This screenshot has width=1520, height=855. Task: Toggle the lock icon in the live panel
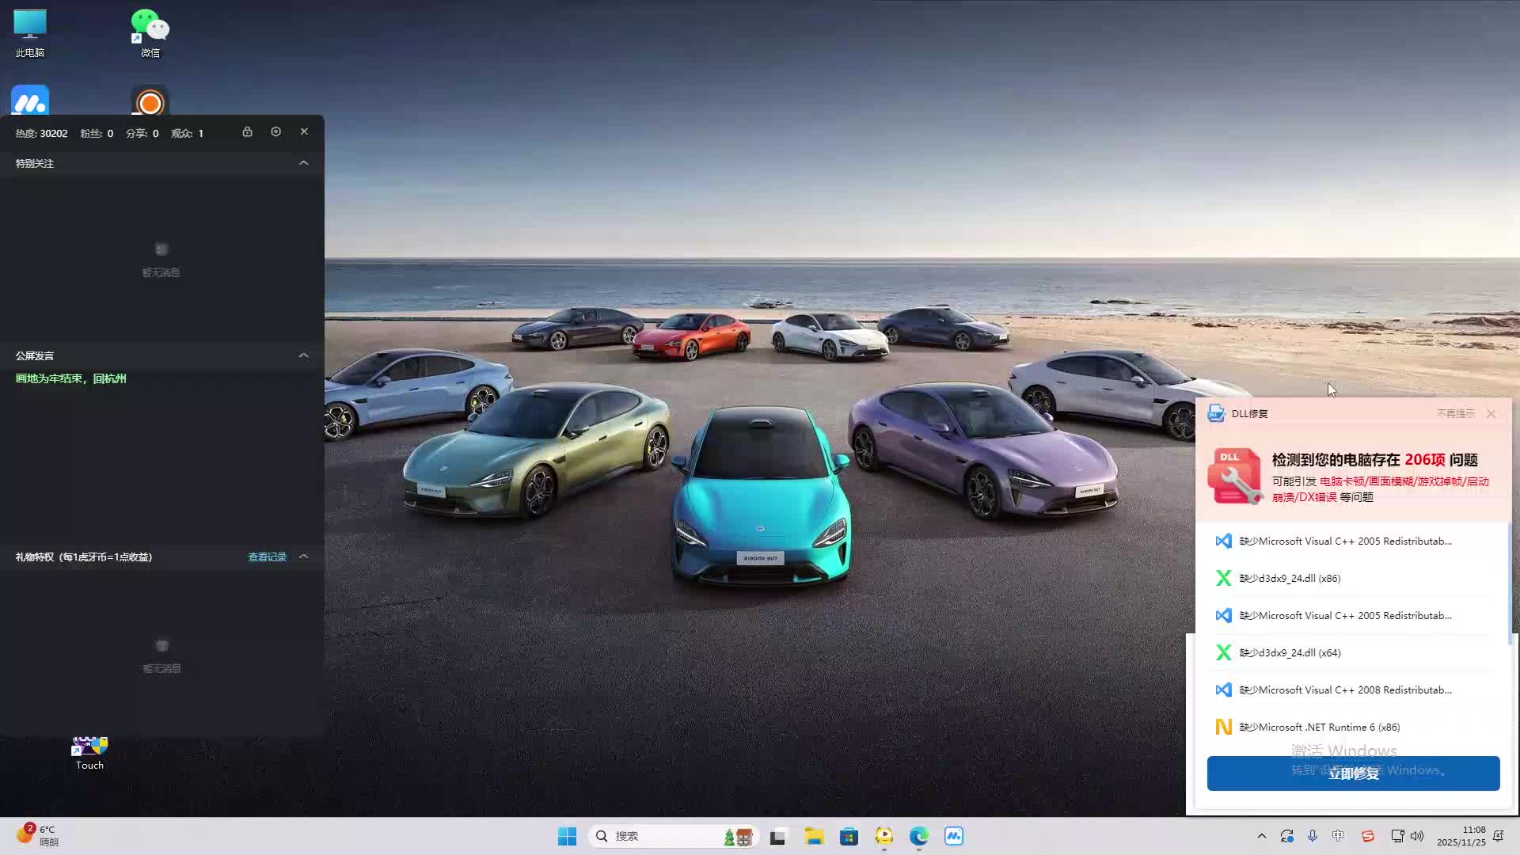click(x=247, y=132)
